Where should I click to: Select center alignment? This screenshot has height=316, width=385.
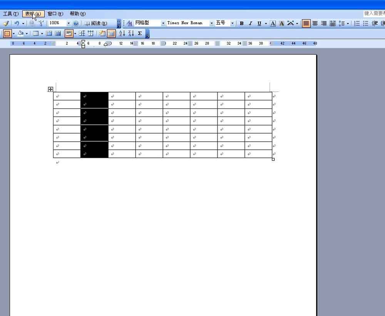[x=315, y=23]
